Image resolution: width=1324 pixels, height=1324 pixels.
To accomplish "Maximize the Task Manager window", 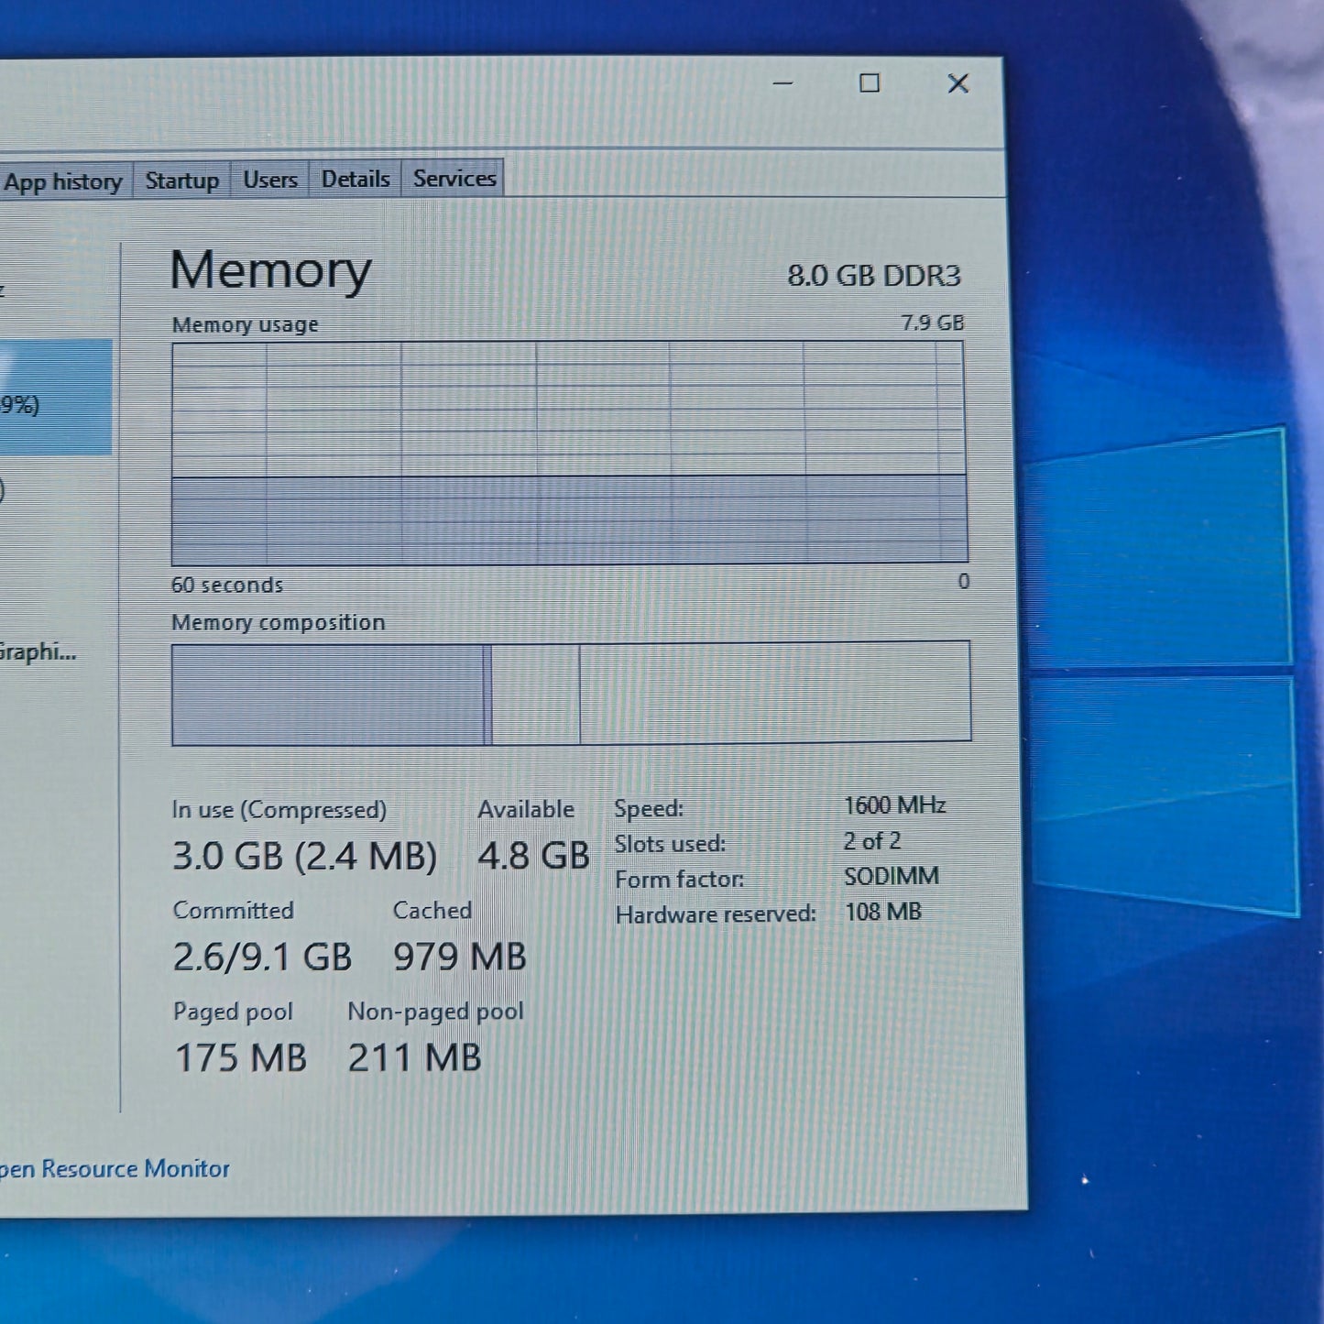I will pos(869,83).
